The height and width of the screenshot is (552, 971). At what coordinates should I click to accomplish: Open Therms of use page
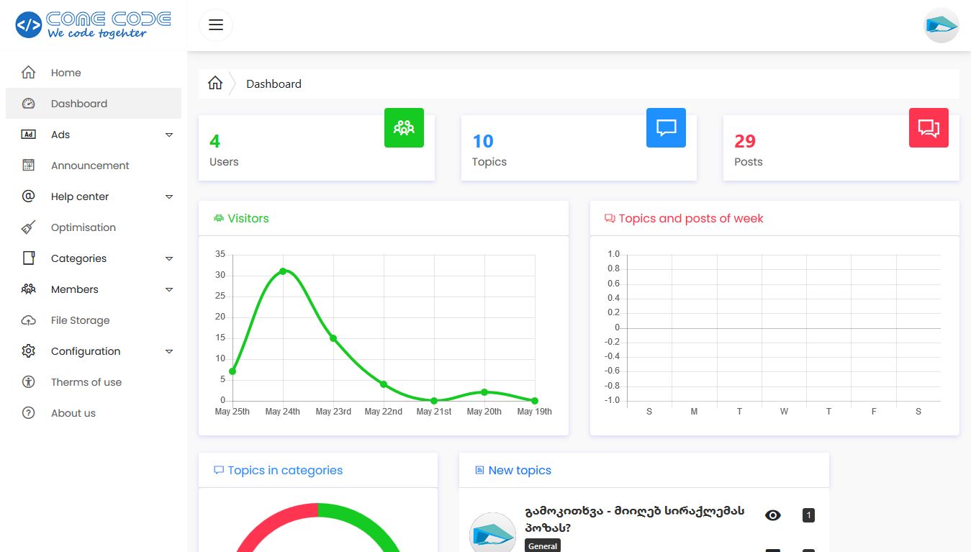(x=94, y=382)
